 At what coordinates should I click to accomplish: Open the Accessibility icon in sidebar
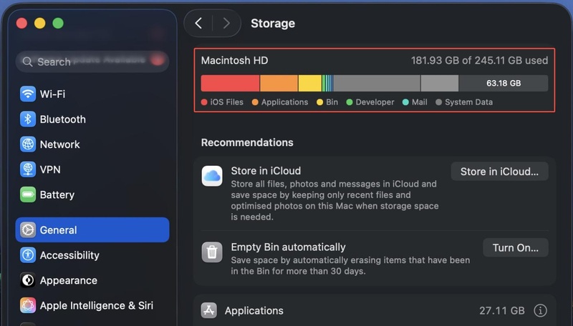tap(28, 255)
